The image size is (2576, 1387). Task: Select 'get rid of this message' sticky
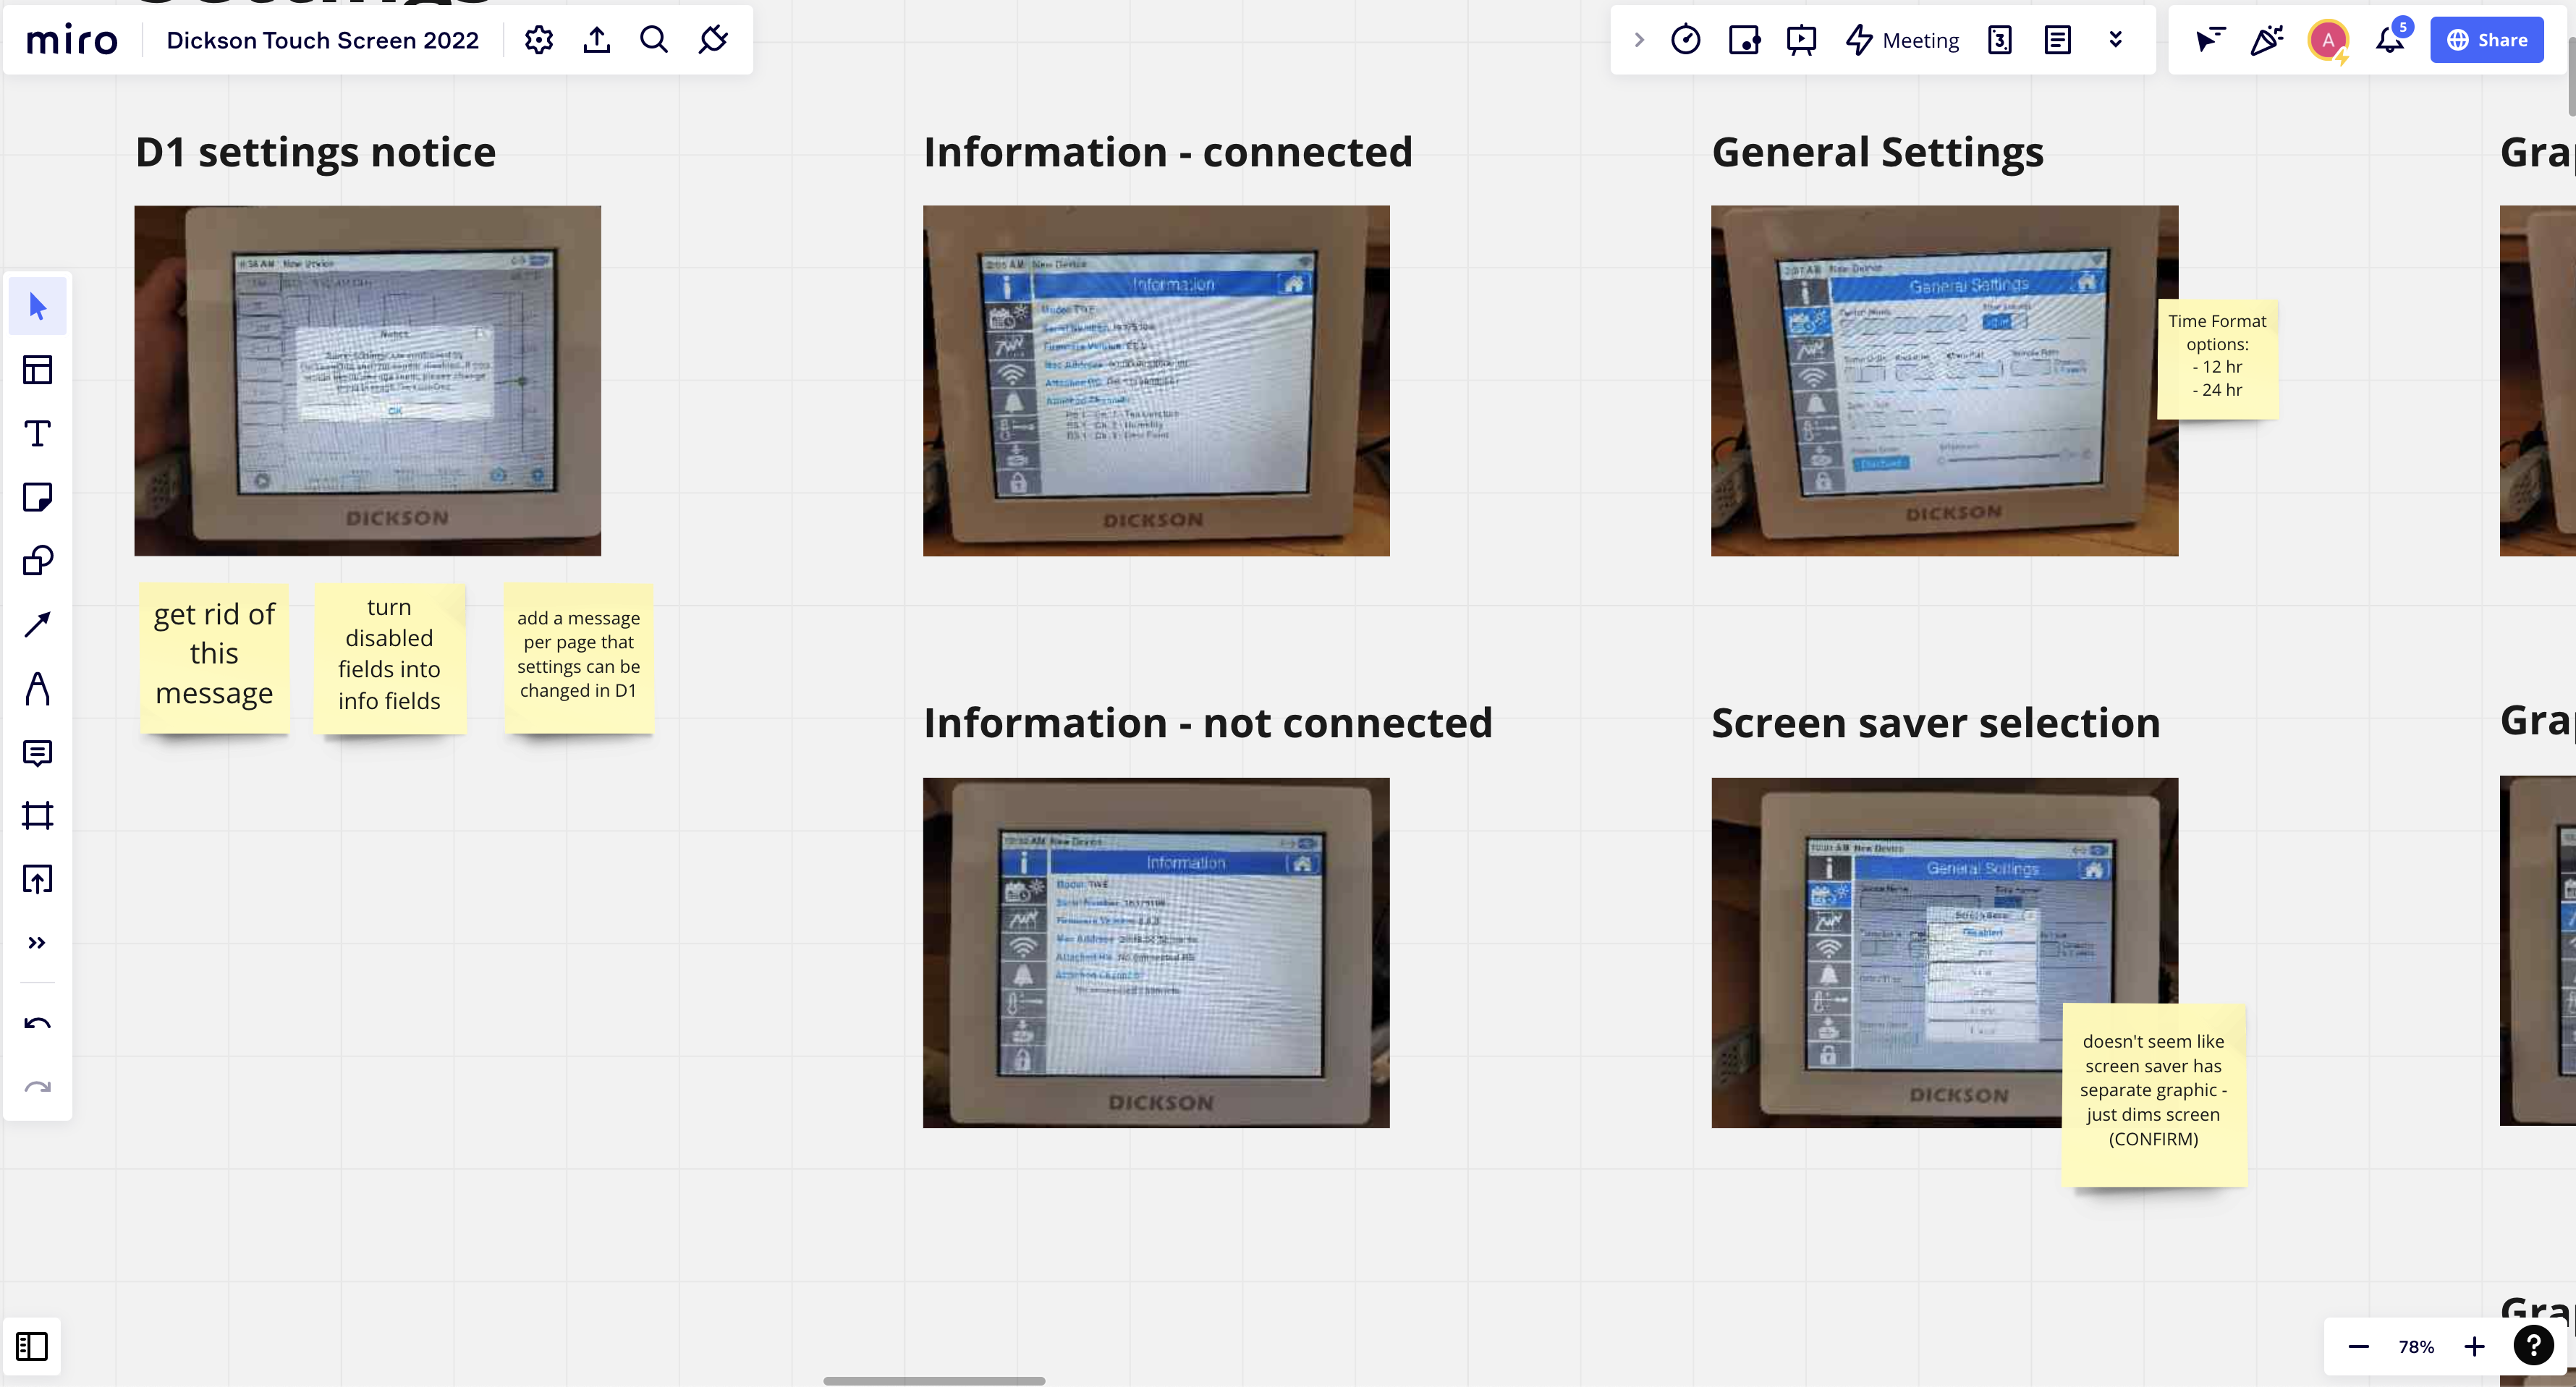(x=214, y=658)
